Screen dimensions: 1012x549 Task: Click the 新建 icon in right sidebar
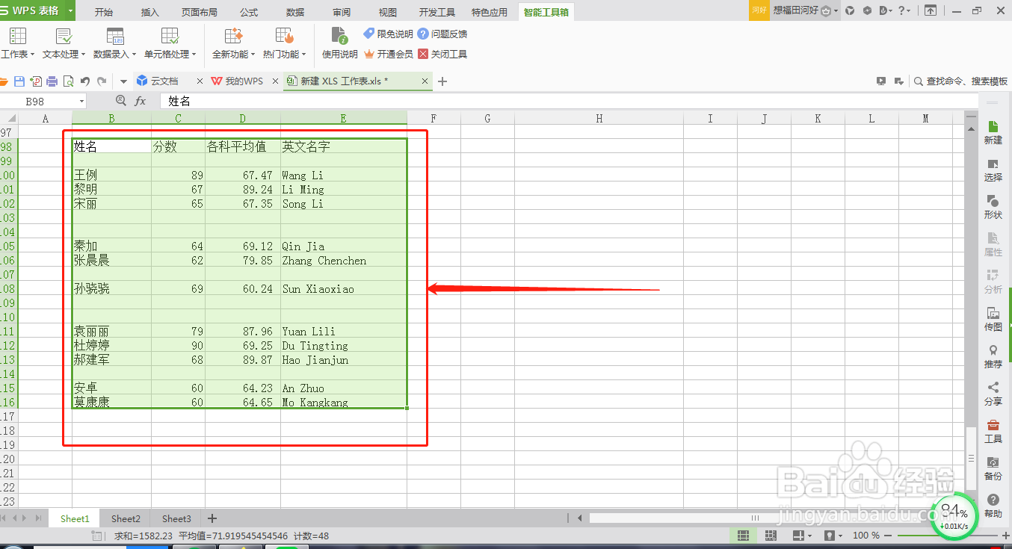point(993,132)
